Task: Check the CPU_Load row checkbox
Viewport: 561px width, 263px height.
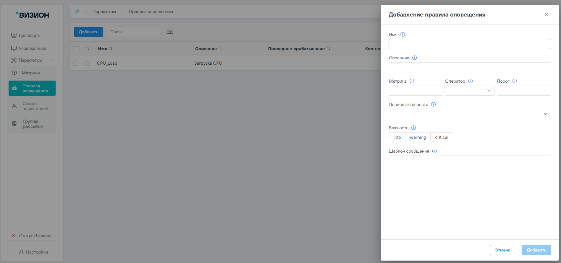Action: (76, 63)
